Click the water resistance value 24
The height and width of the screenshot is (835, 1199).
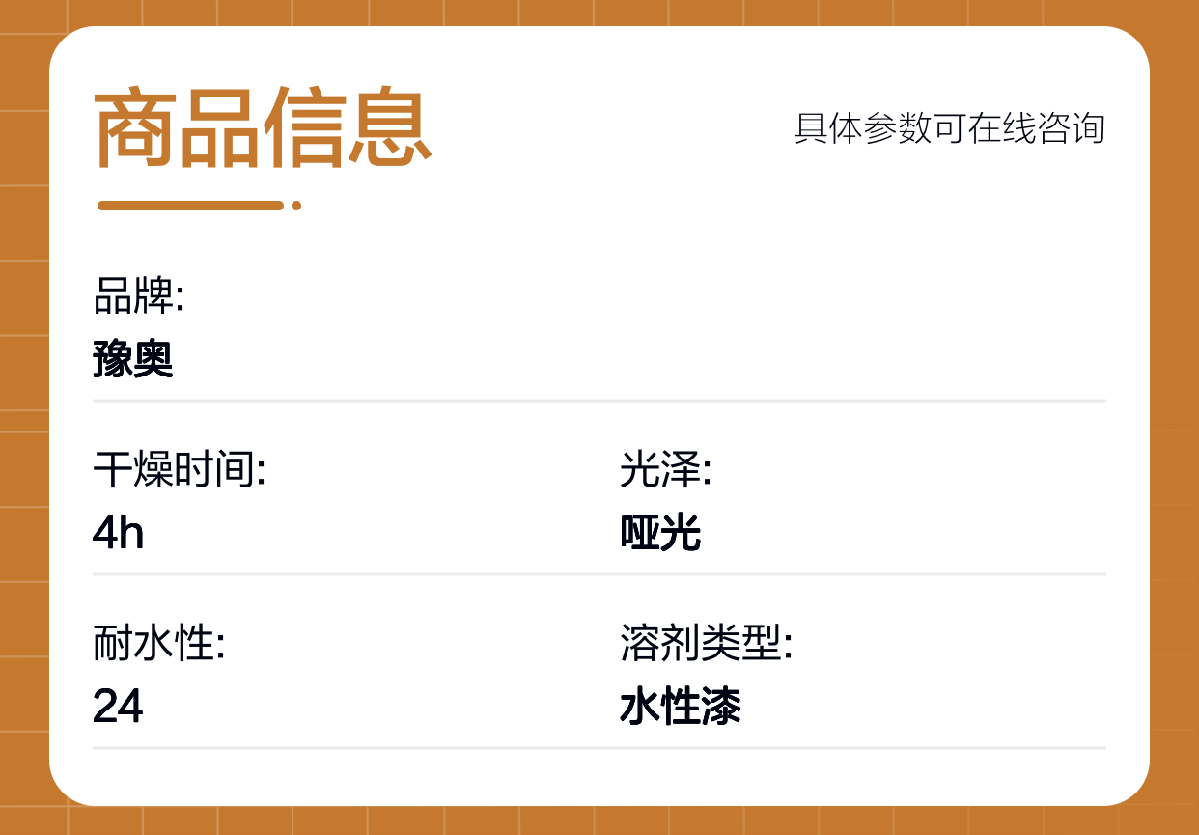click(x=119, y=707)
